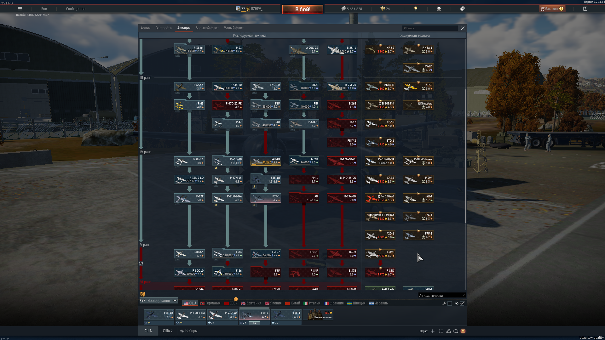Select the Британия nation tab
Screen dimensions: 605x340
251,303
